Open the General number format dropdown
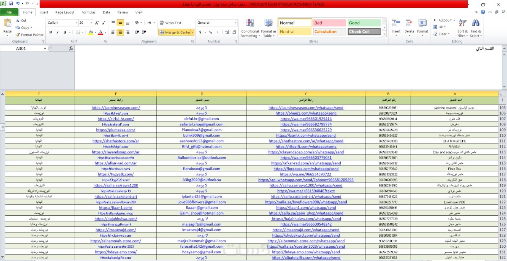 point(235,23)
